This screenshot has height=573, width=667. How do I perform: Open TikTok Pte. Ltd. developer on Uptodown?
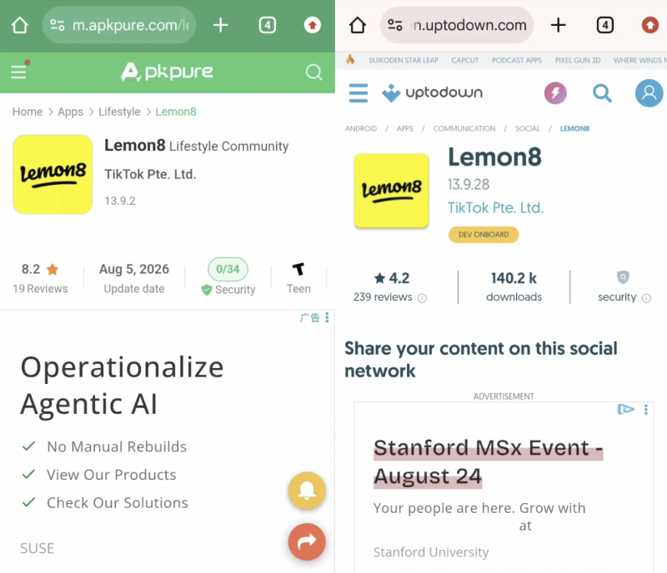click(495, 207)
